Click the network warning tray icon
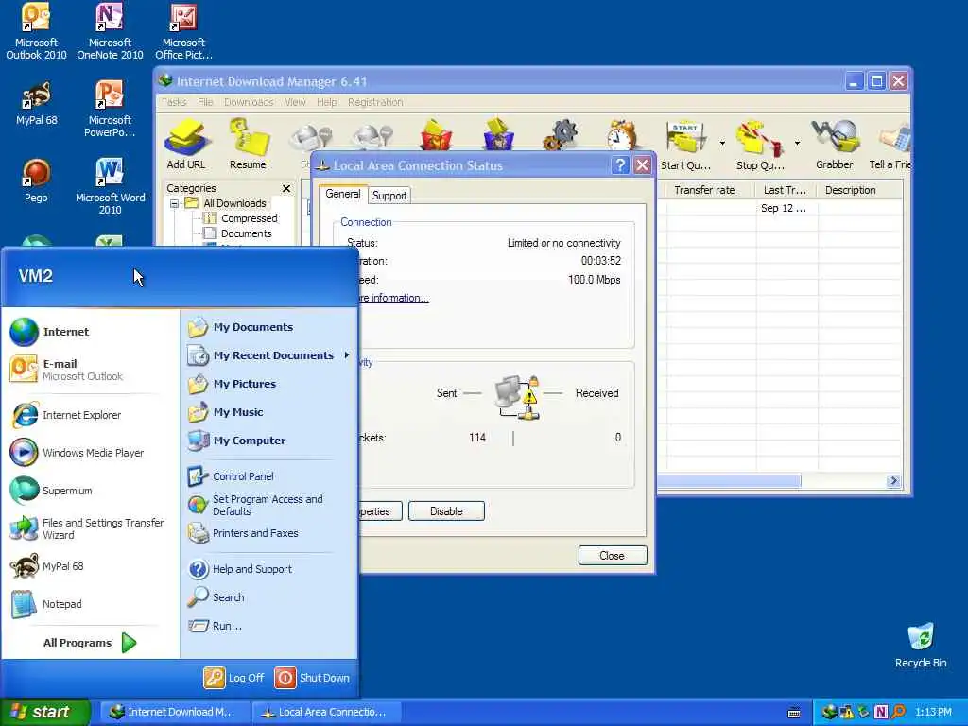This screenshot has width=968, height=726. coord(846,712)
